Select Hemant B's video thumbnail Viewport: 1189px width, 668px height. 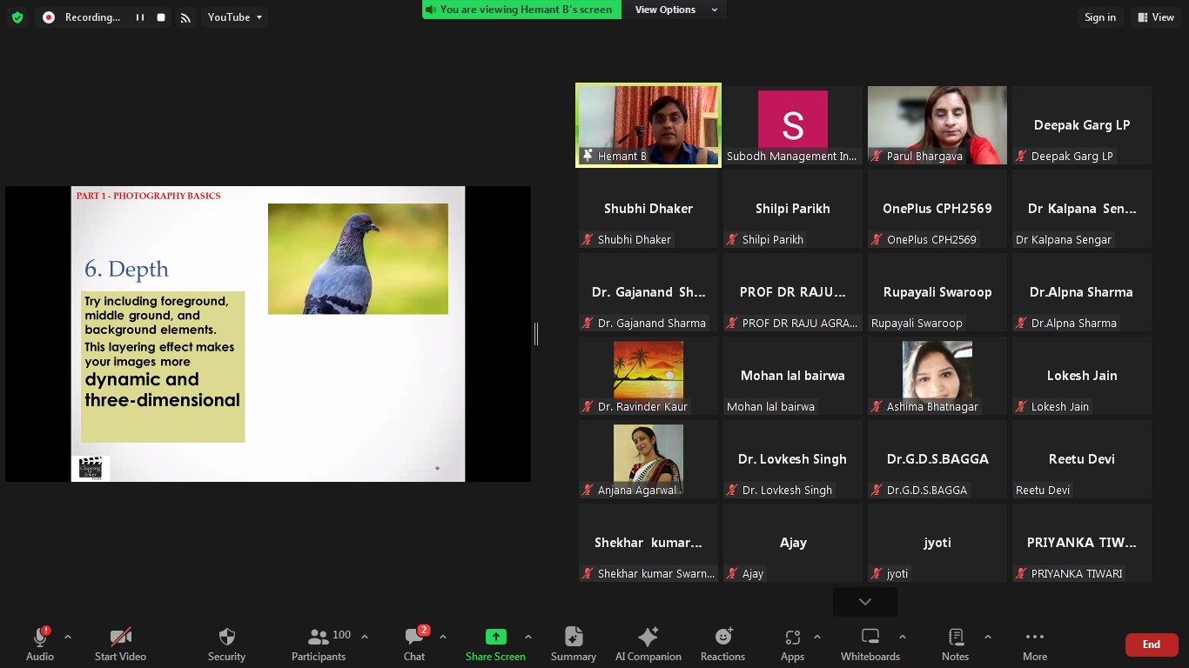coord(648,124)
